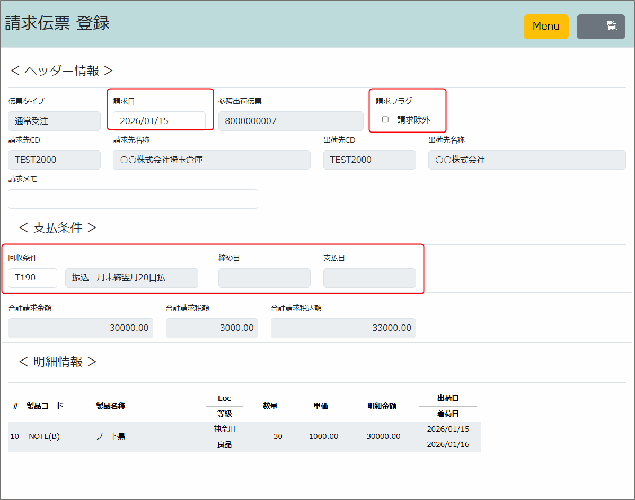This screenshot has height=500, width=635.
Task: Click the 参照出荷伝票 field 8000000007
Action: point(290,121)
